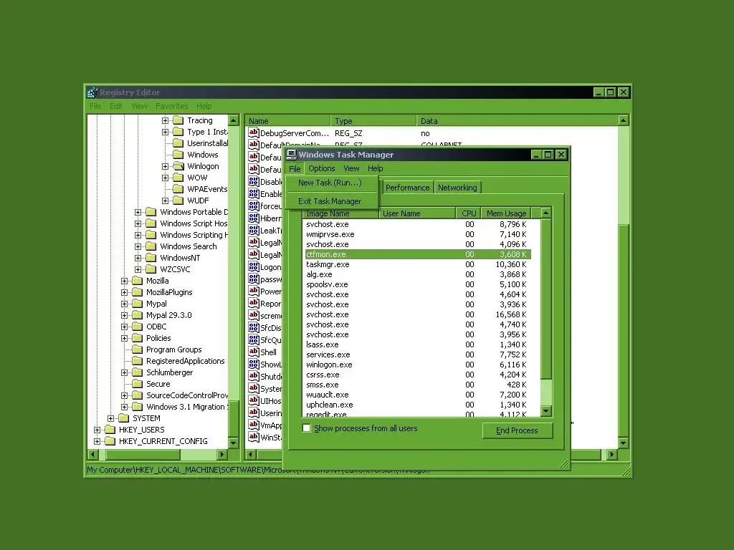Sort processes by CPU column
Viewport: 734px width, 550px height.
[x=469, y=213]
